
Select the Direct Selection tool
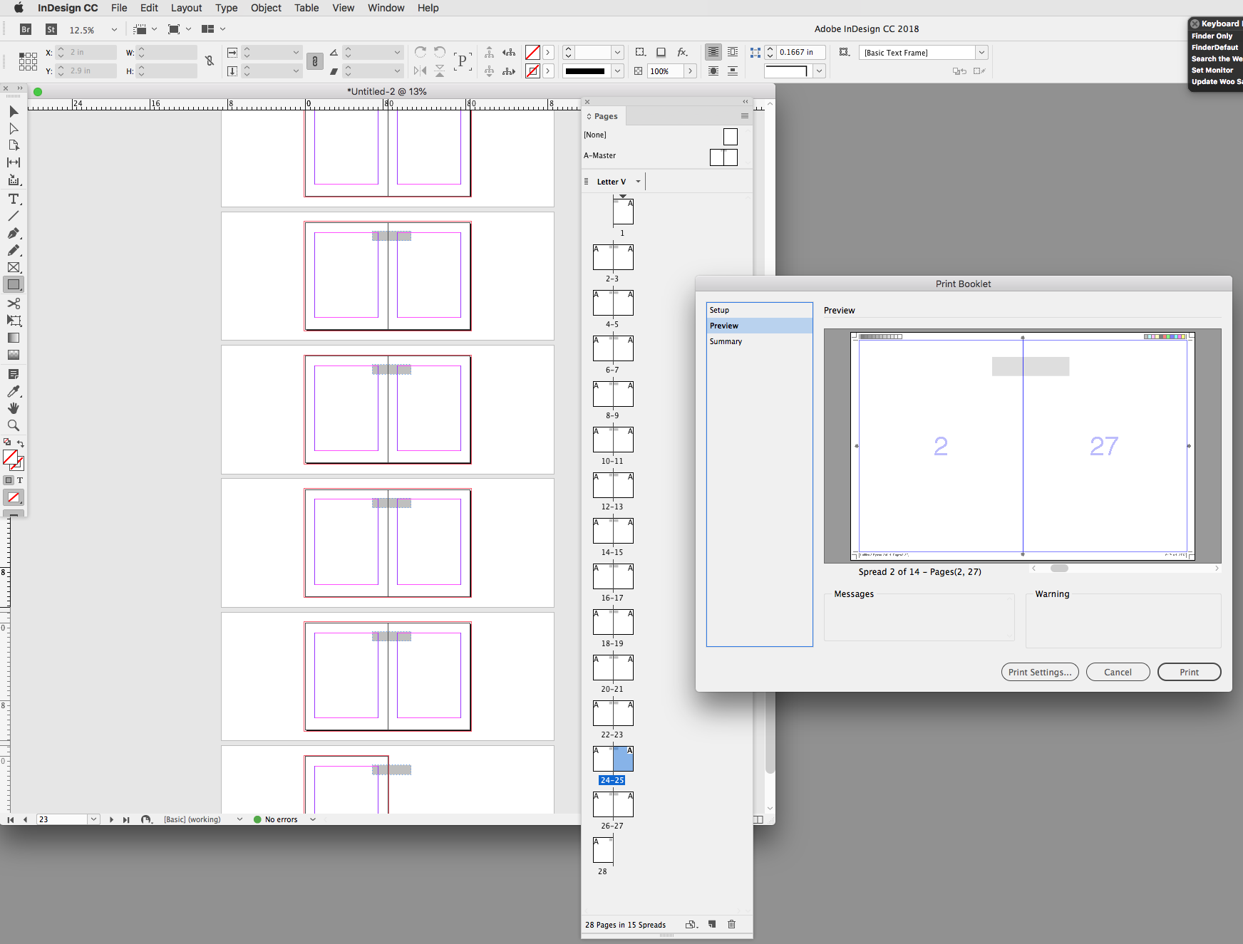14,128
